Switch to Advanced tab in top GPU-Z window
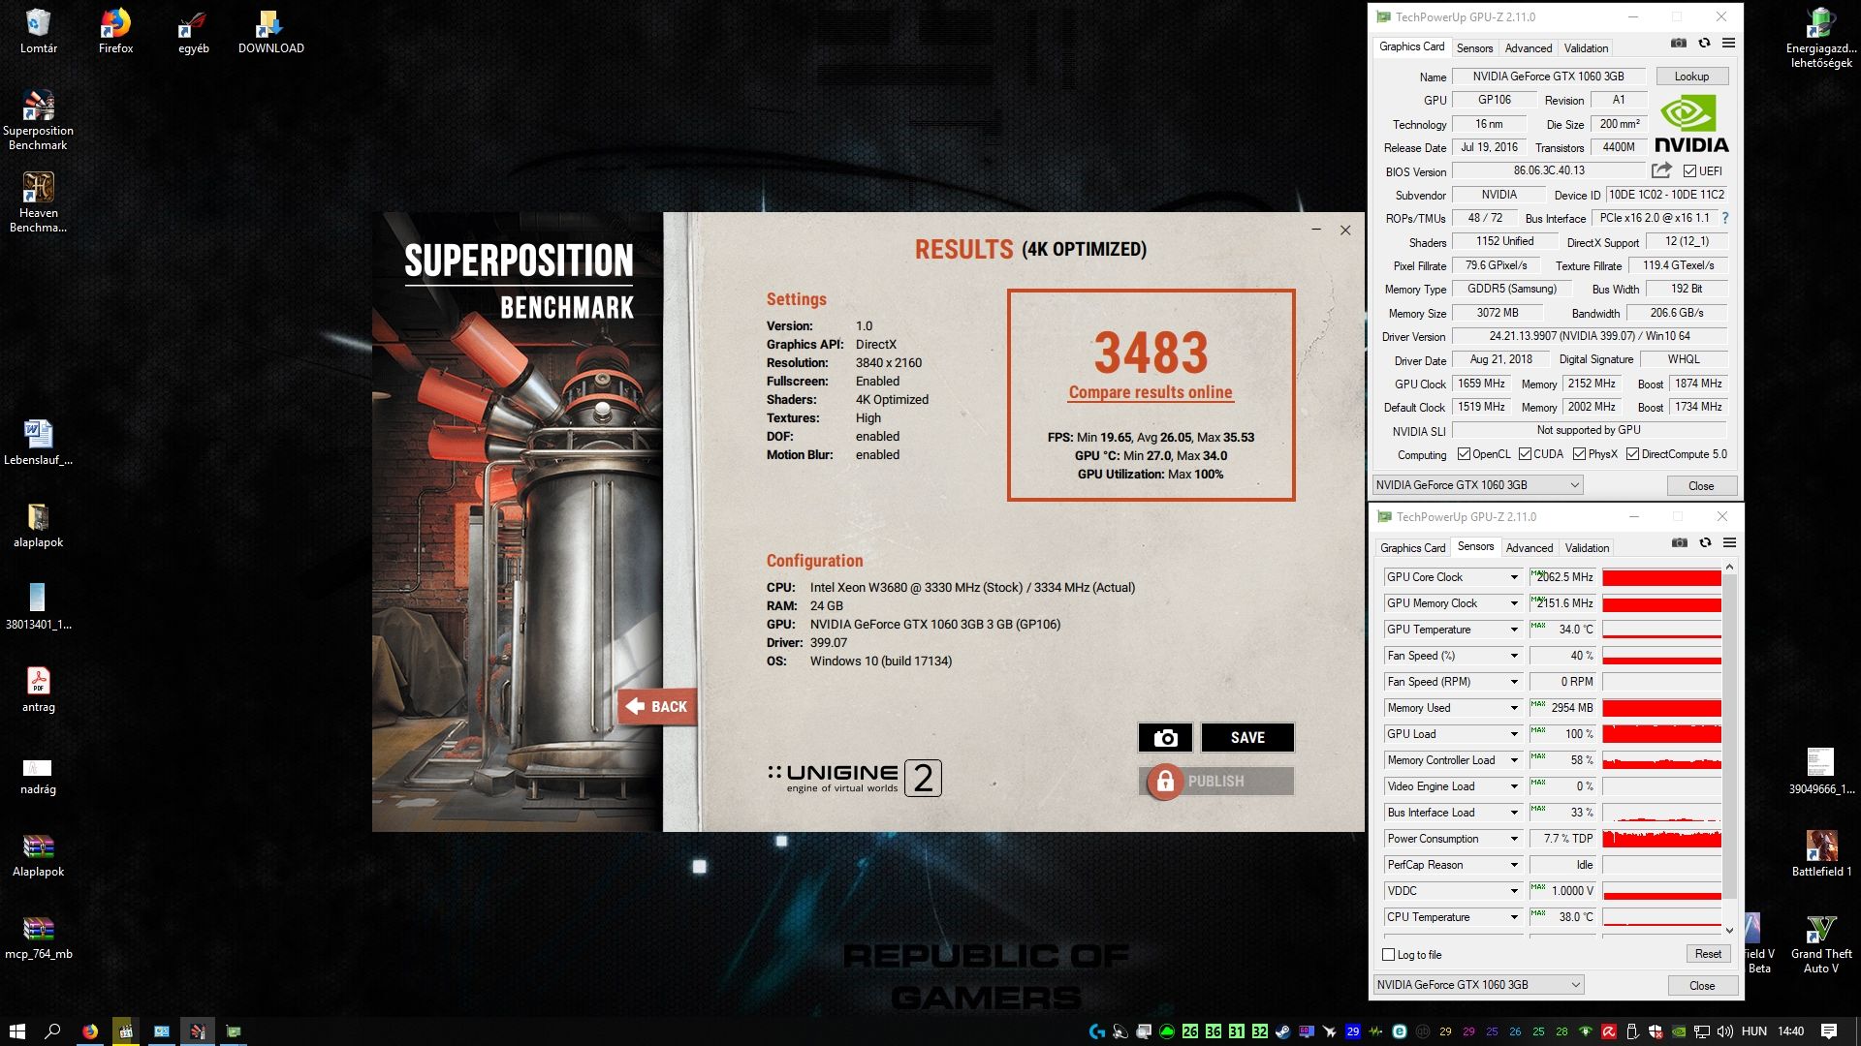This screenshot has height=1046, width=1861. click(x=1529, y=48)
